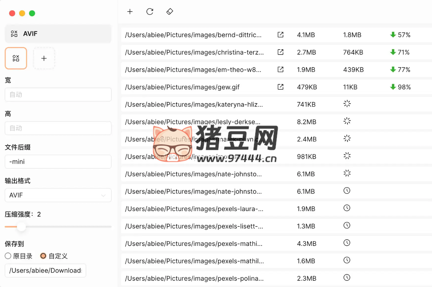The height and width of the screenshot is (287, 432).
Task: Click the eraser icon to clear list
Action: pos(170,12)
